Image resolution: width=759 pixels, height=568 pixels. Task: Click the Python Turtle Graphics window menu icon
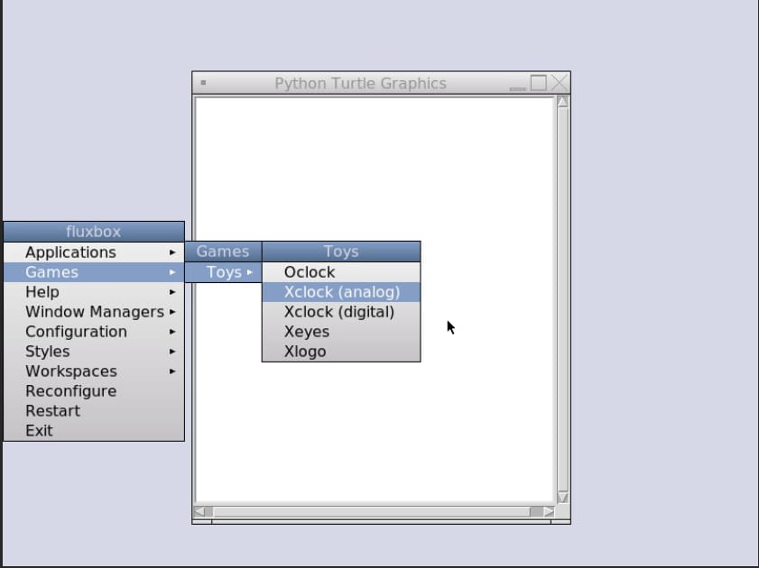click(203, 83)
